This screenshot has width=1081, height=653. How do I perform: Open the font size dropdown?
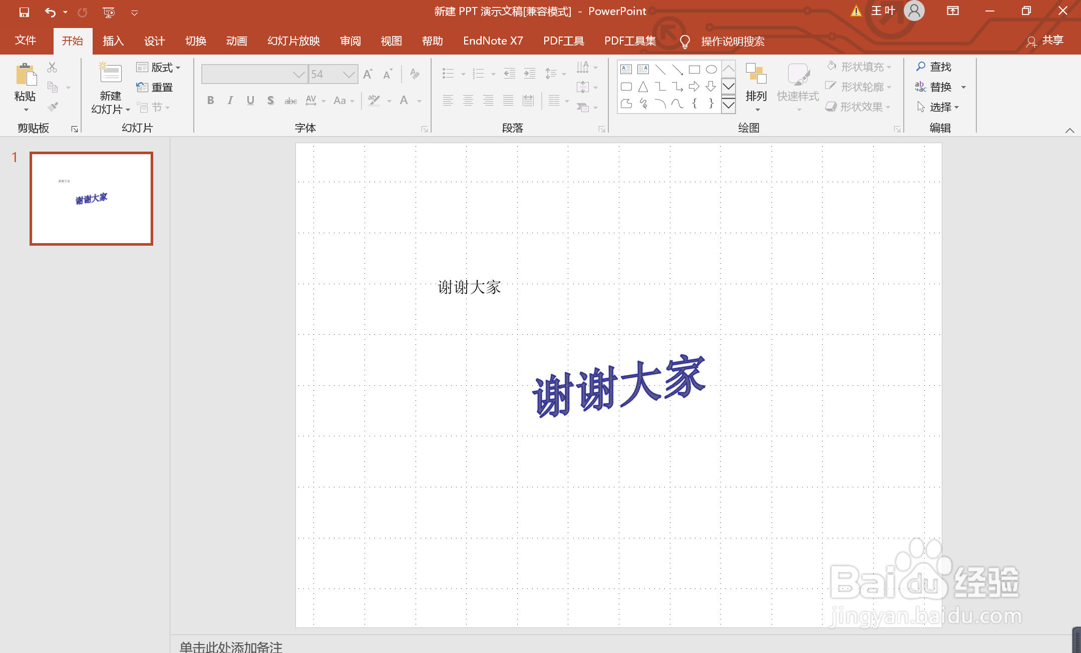click(349, 74)
